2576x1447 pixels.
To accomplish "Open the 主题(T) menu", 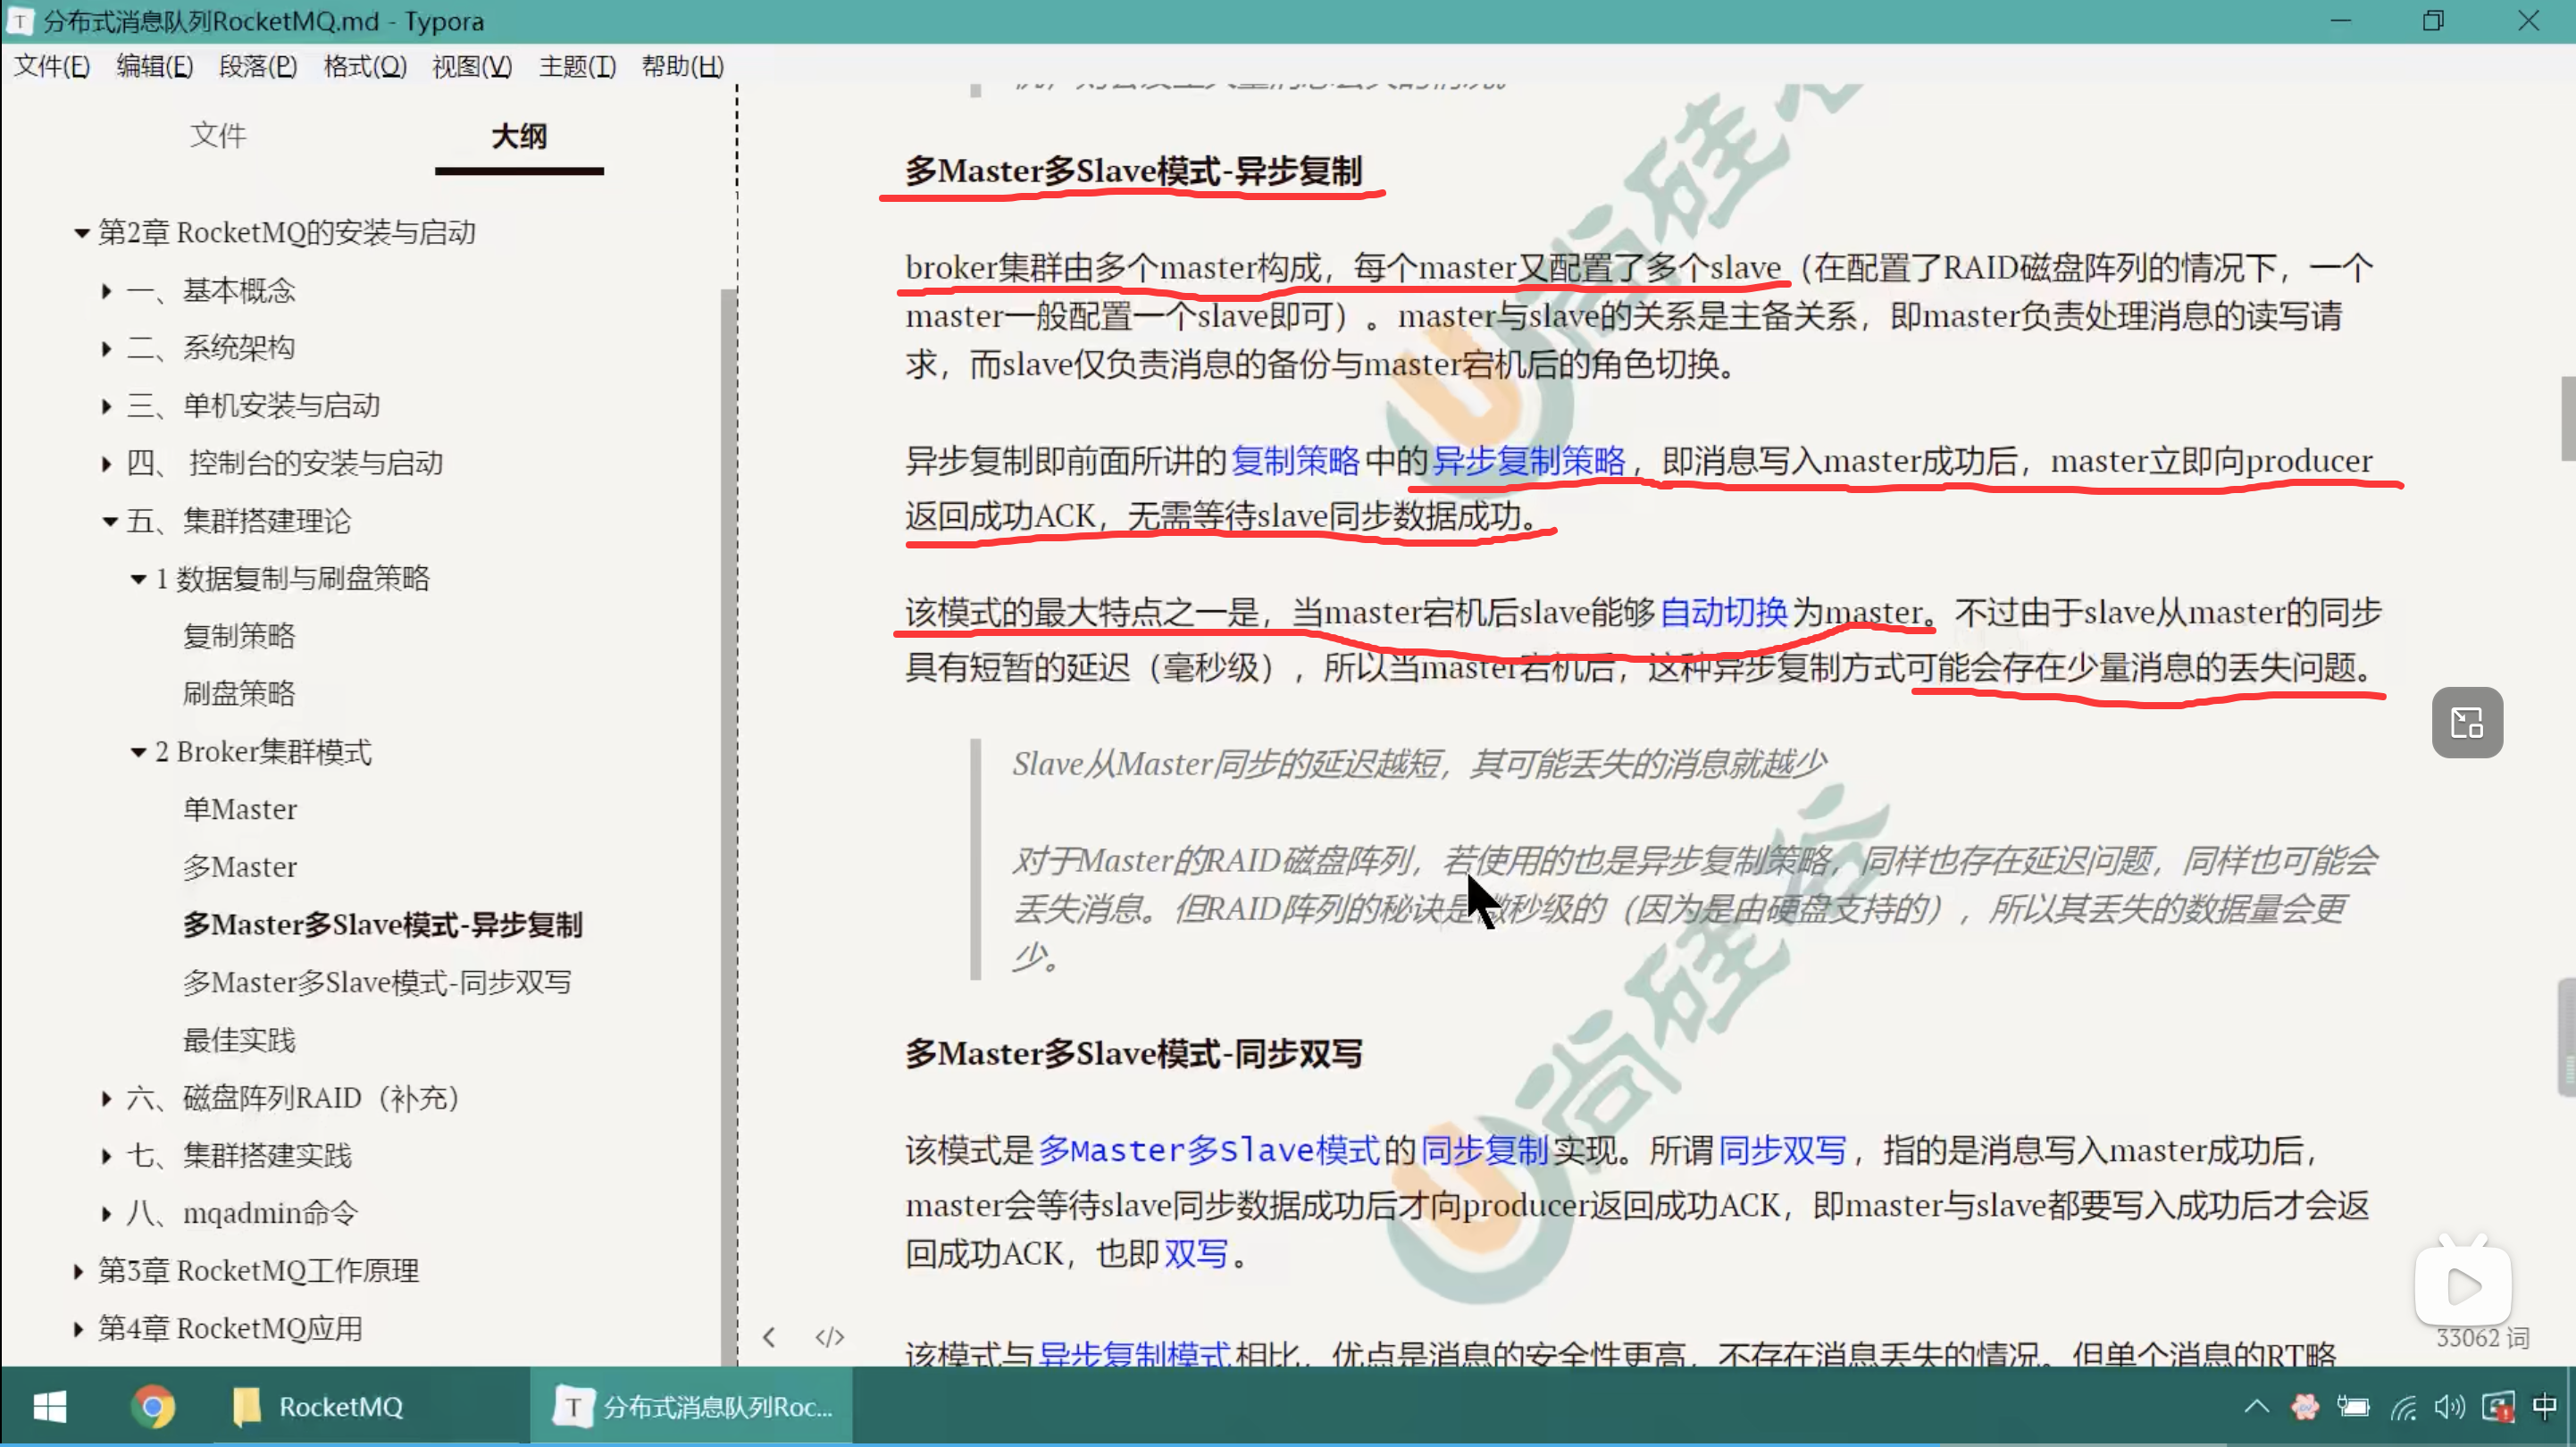I will click(x=577, y=66).
